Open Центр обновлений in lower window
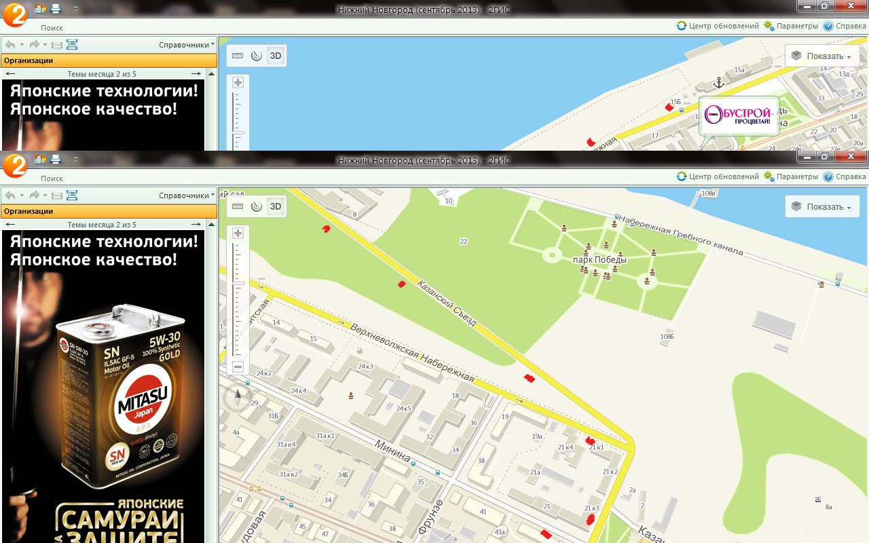Viewport: 869px width, 543px height. point(718,176)
